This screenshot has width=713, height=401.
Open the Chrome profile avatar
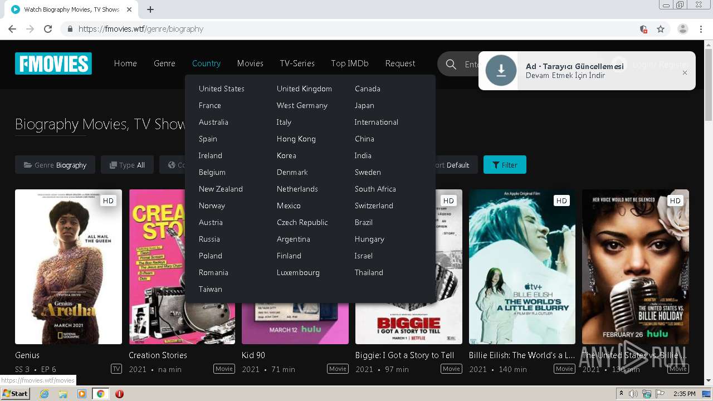click(x=683, y=29)
